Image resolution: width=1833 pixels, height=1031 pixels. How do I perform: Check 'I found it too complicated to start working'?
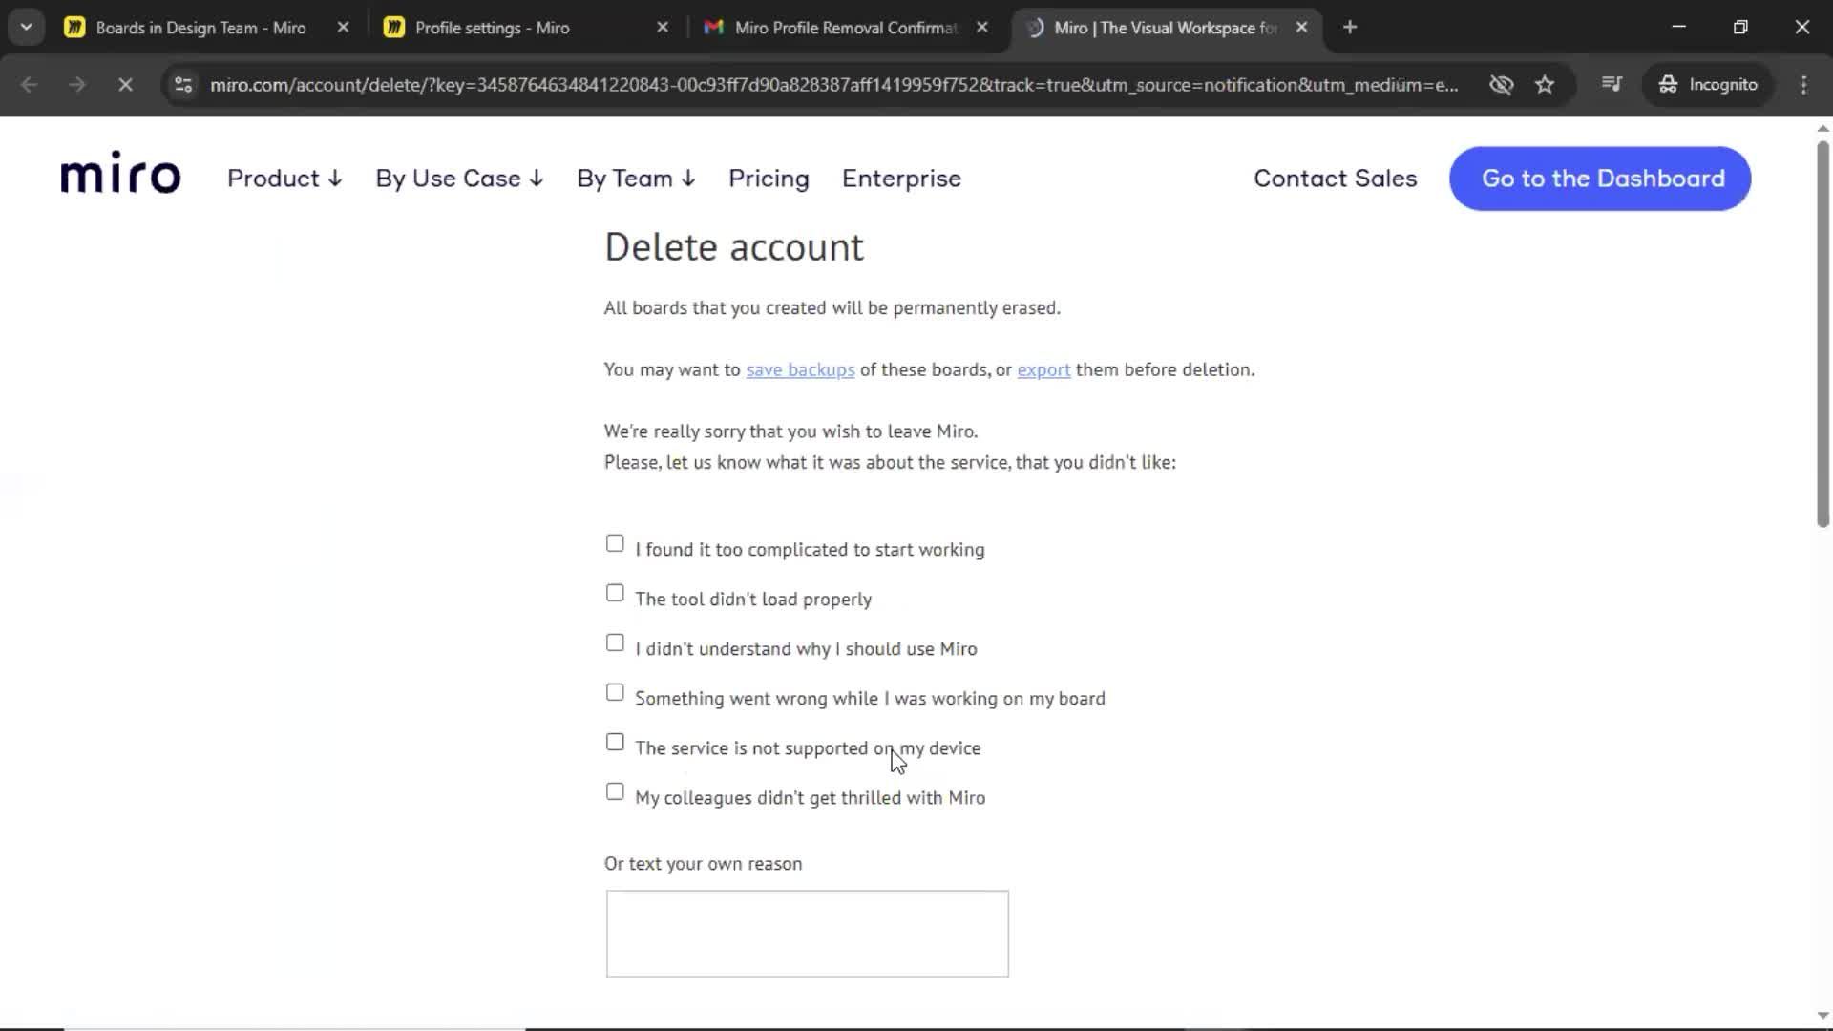pyautogui.click(x=615, y=543)
